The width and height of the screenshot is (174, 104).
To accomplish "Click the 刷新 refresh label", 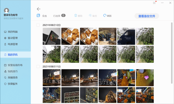I will pyautogui.click(x=109, y=16).
